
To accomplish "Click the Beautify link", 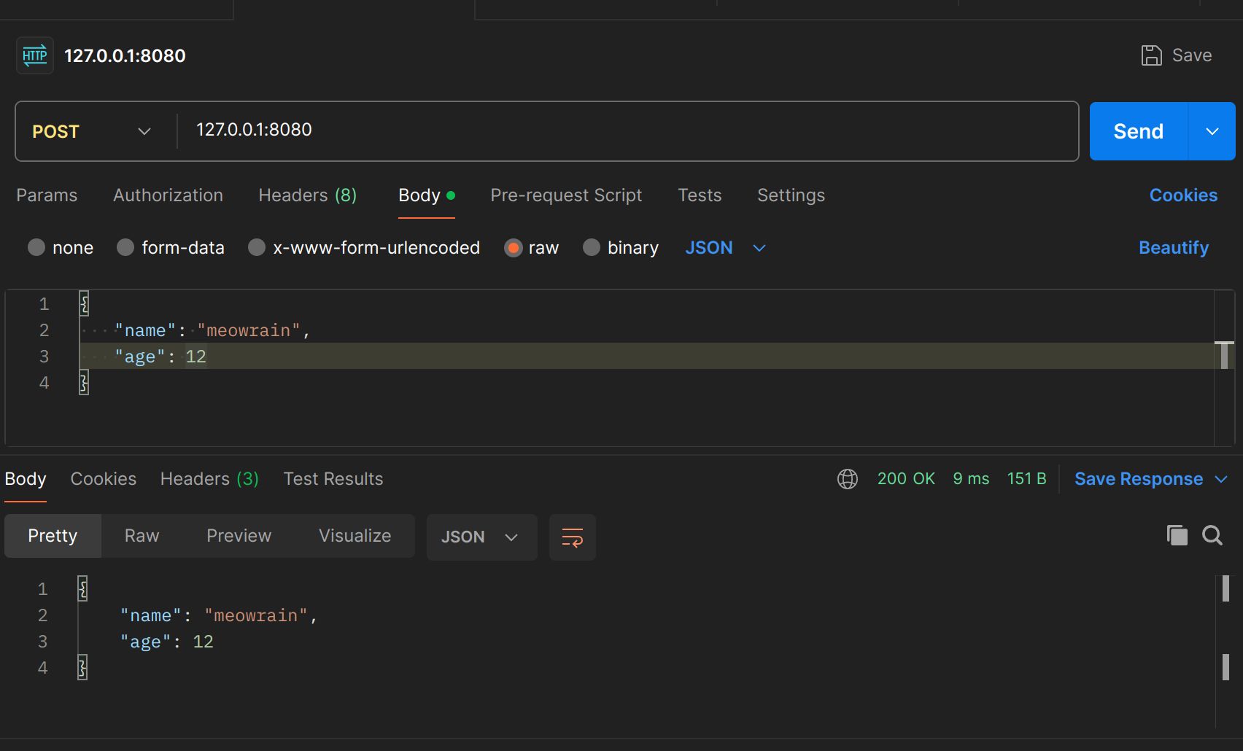I will (x=1173, y=248).
